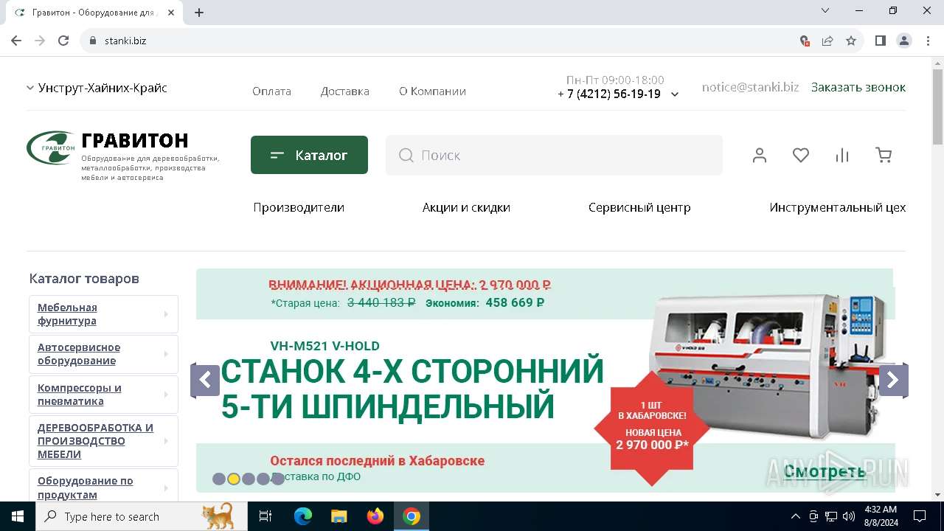Reload the page
Image resolution: width=944 pixels, height=531 pixels.
pyautogui.click(x=63, y=41)
